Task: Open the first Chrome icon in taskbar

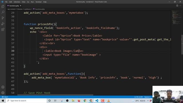Action: click(85, 100)
